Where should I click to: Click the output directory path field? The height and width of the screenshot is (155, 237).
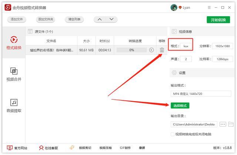[194, 124]
